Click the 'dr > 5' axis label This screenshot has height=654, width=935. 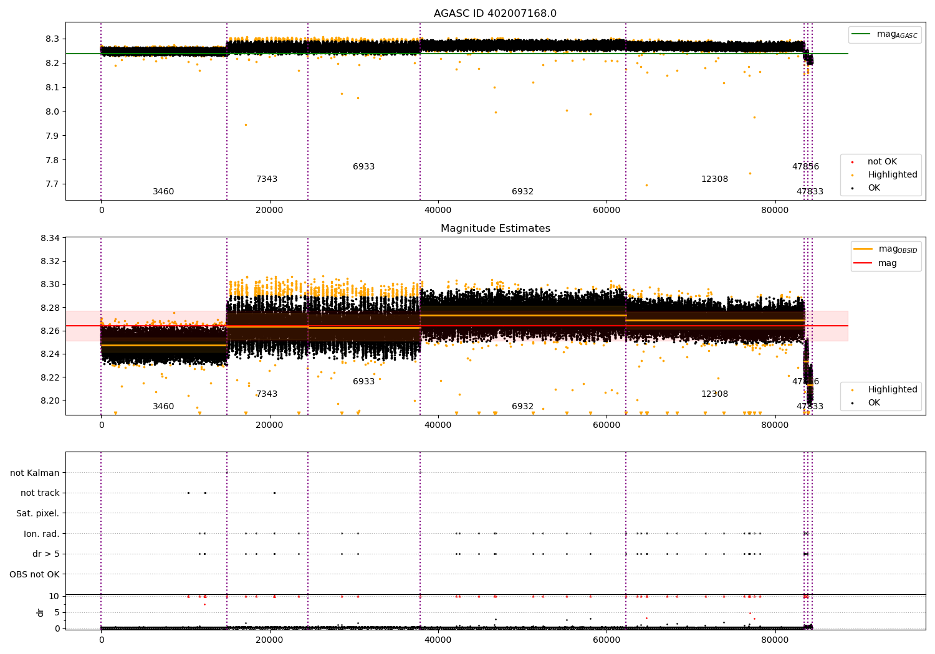[x=46, y=554]
